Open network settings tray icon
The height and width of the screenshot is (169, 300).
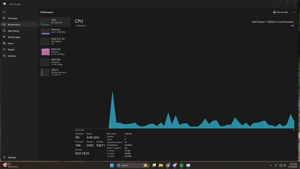pyautogui.click(x=281, y=165)
